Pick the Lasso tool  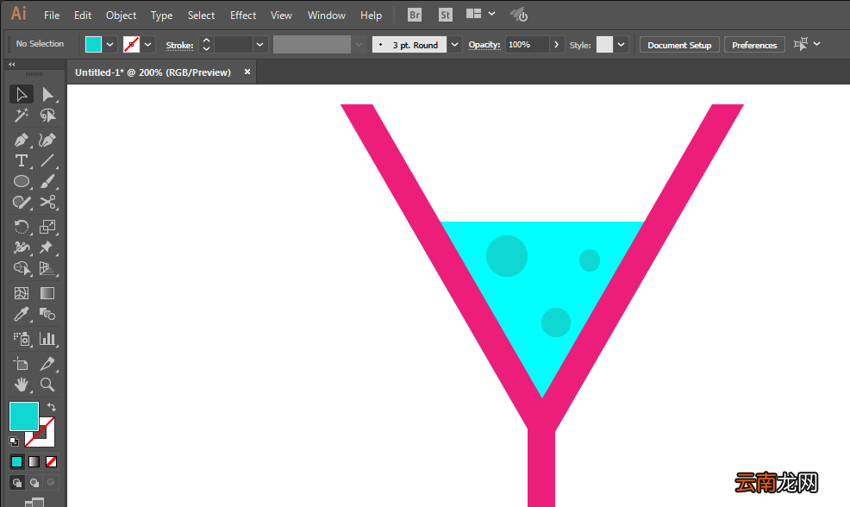click(x=47, y=115)
